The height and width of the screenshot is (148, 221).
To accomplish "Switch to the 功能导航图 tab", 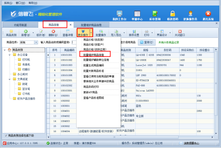I will [x=20, y=25].
